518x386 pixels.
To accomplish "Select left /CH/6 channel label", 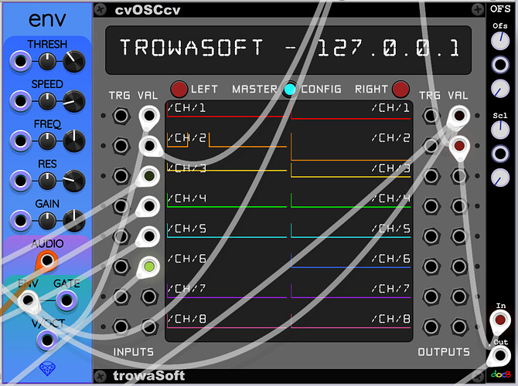I will (x=186, y=259).
